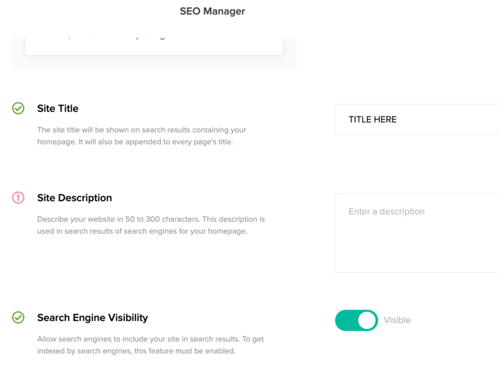The width and height of the screenshot is (499, 374).
Task: Click the "SEO Manager" page heading
Action: coord(213,11)
